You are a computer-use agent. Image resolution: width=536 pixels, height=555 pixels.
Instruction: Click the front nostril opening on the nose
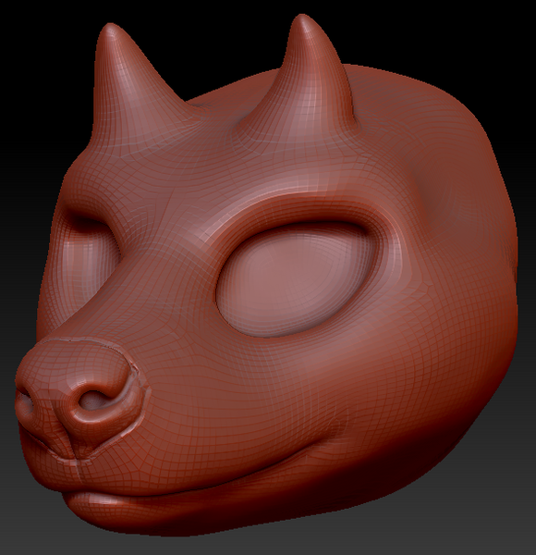point(95,400)
